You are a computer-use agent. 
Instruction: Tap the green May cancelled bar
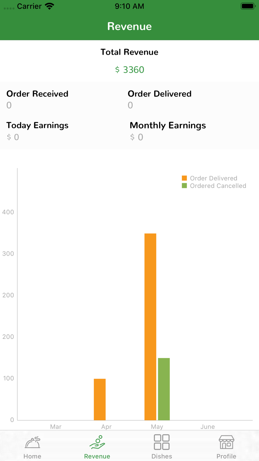click(164, 389)
